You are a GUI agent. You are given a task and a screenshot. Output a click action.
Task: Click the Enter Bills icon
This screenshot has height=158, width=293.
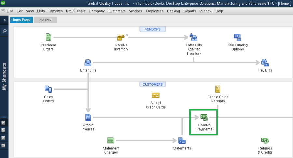[x=88, y=63]
